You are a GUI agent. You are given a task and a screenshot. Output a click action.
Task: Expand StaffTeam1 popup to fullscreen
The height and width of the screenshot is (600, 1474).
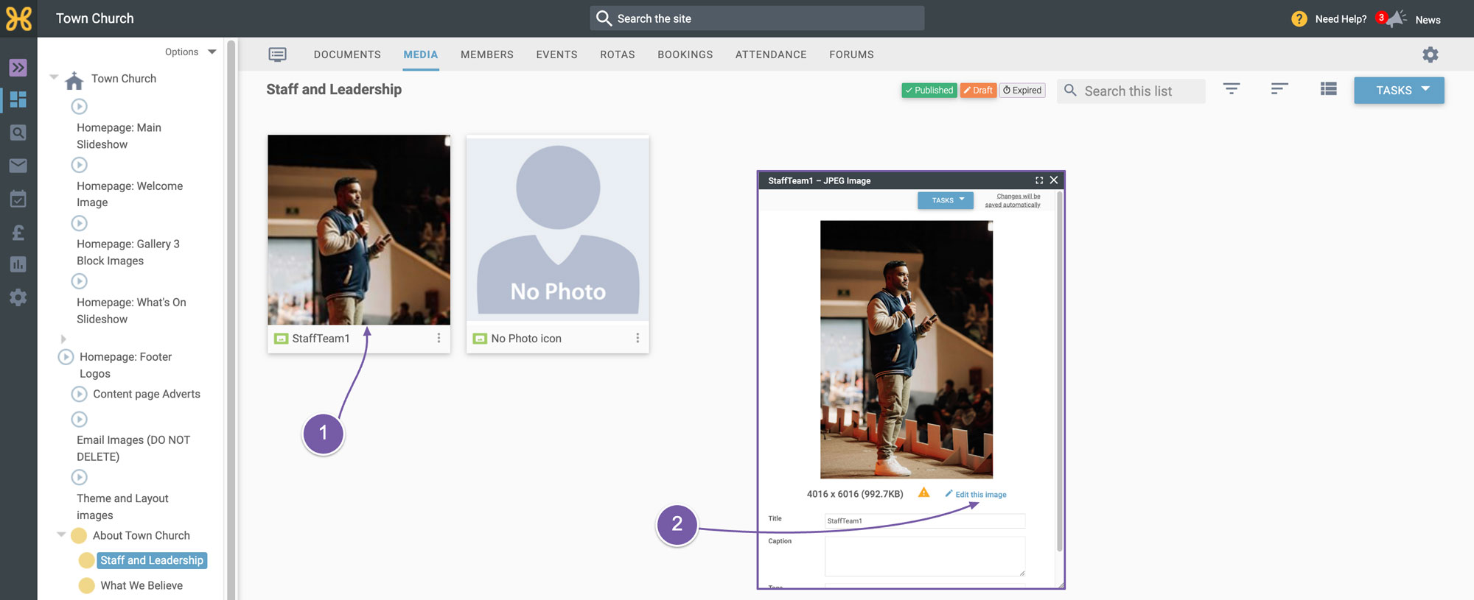[x=1039, y=180]
